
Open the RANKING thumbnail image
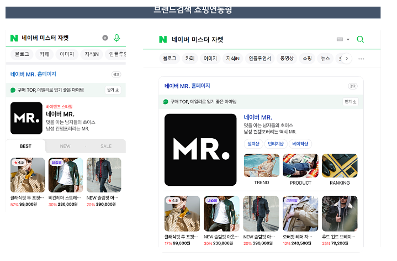[340, 165]
